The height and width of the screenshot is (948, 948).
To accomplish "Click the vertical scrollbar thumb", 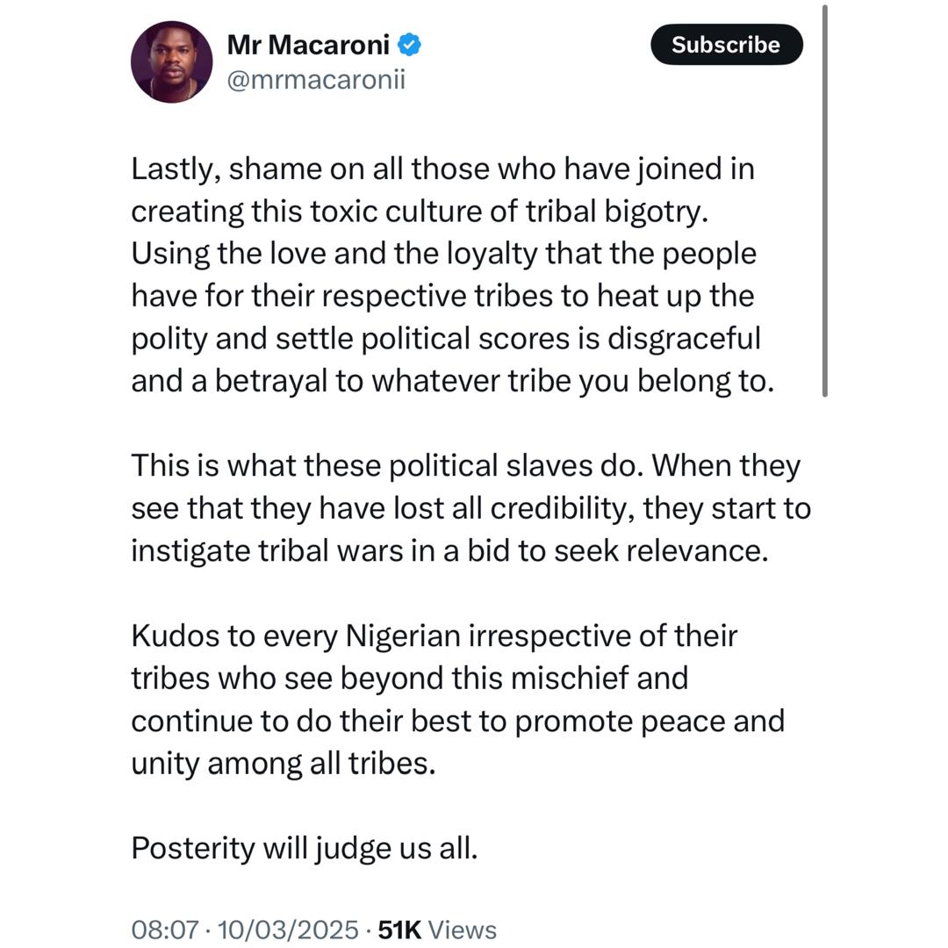I will pos(824,202).
